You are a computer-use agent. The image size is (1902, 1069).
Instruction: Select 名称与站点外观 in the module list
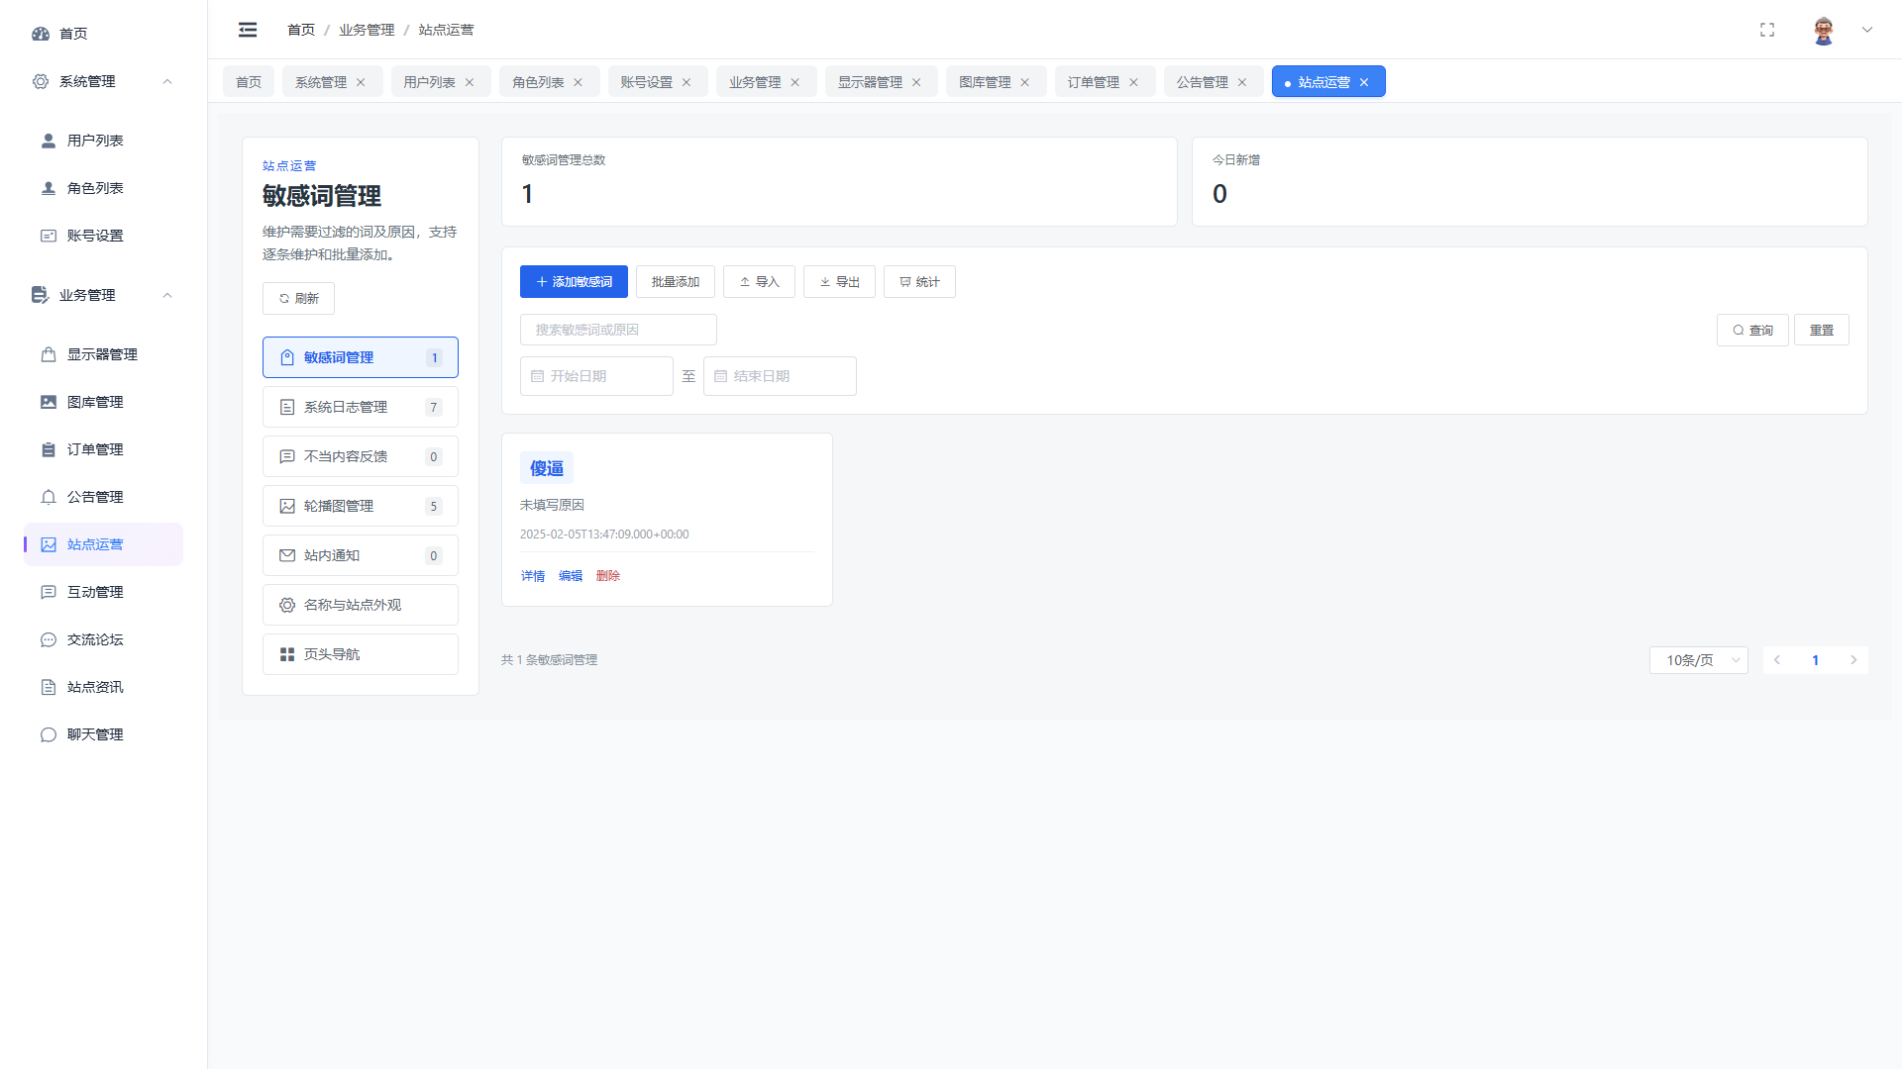point(361,605)
